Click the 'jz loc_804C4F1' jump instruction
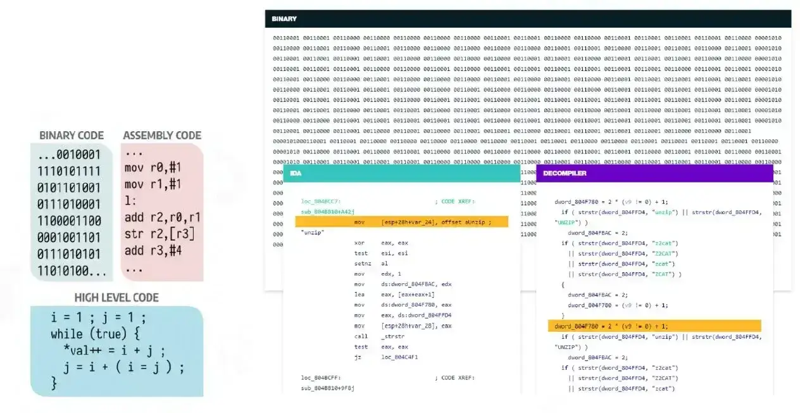Viewport: 800px width, 413px height. [386, 357]
